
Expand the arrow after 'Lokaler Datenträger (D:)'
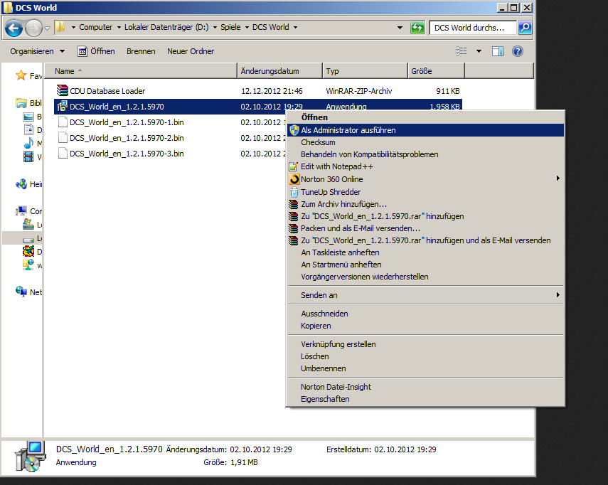215,28
